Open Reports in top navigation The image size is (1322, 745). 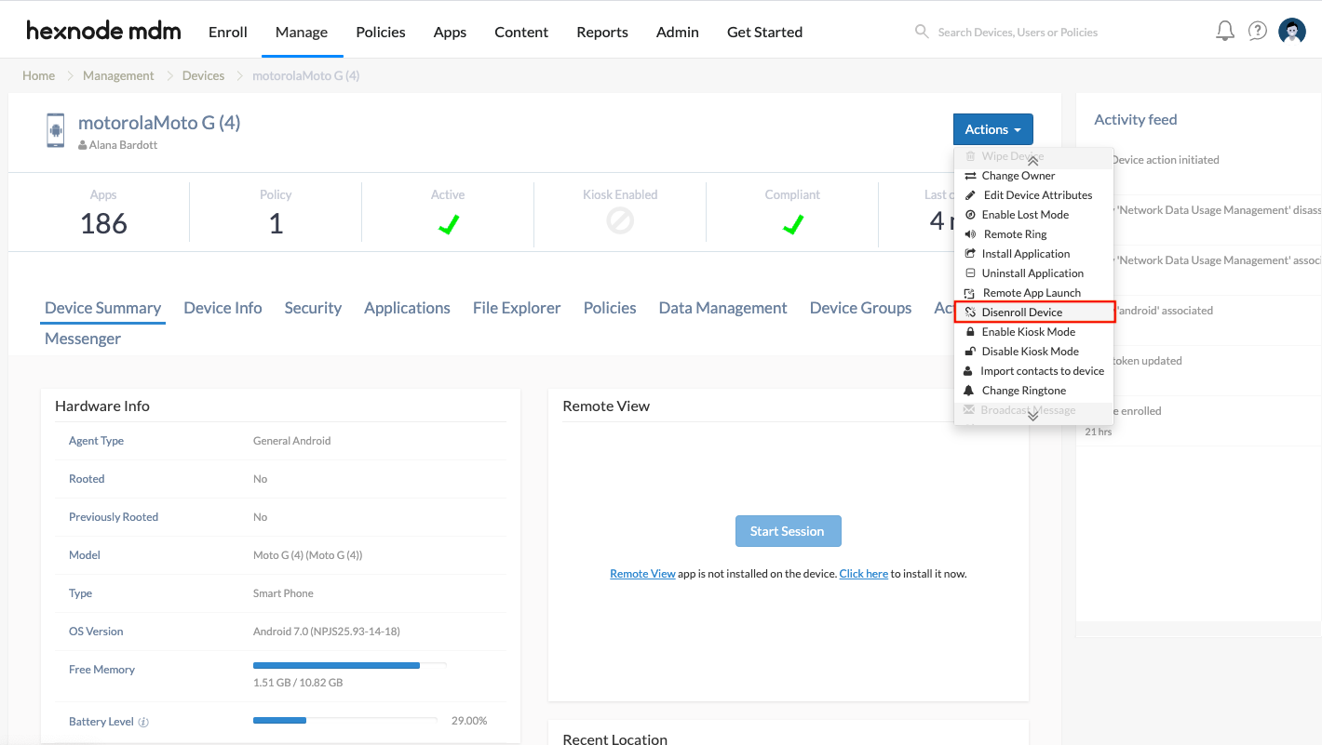602,32
